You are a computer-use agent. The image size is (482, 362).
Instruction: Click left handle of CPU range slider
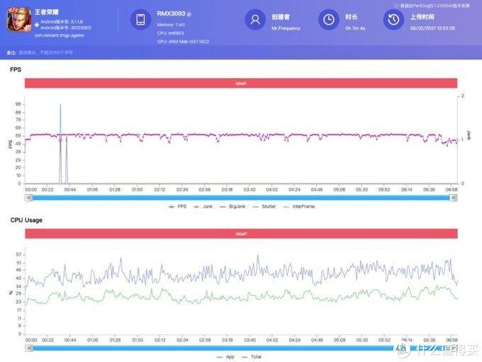tap(29, 348)
